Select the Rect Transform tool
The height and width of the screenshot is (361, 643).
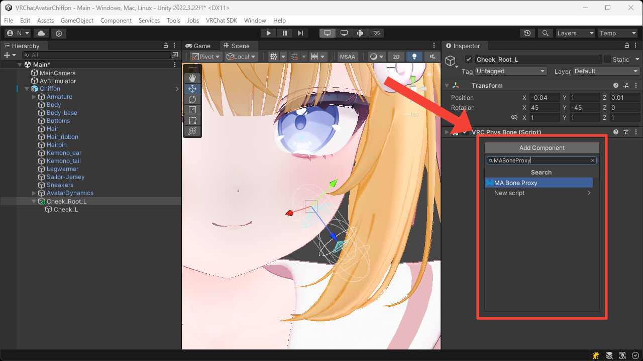(x=192, y=120)
